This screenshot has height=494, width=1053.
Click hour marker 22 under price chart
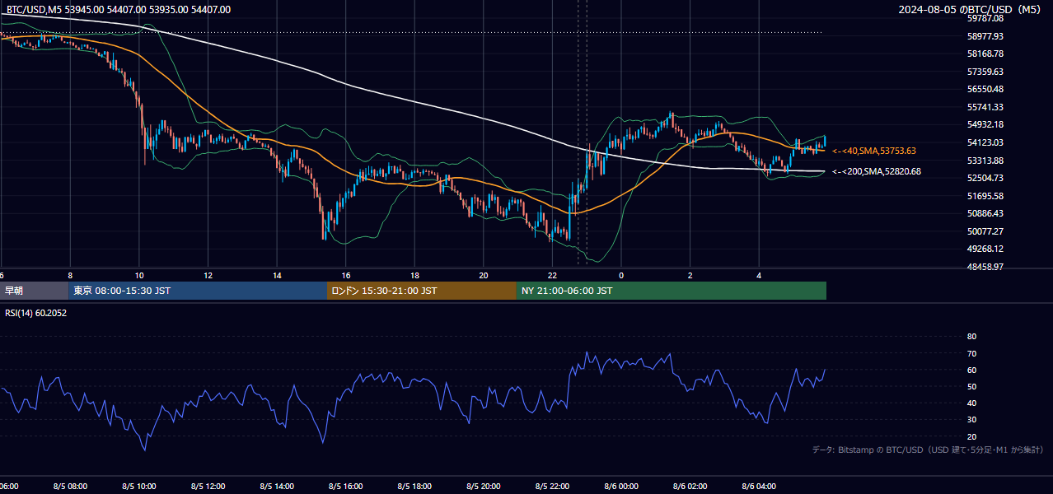(553, 275)
